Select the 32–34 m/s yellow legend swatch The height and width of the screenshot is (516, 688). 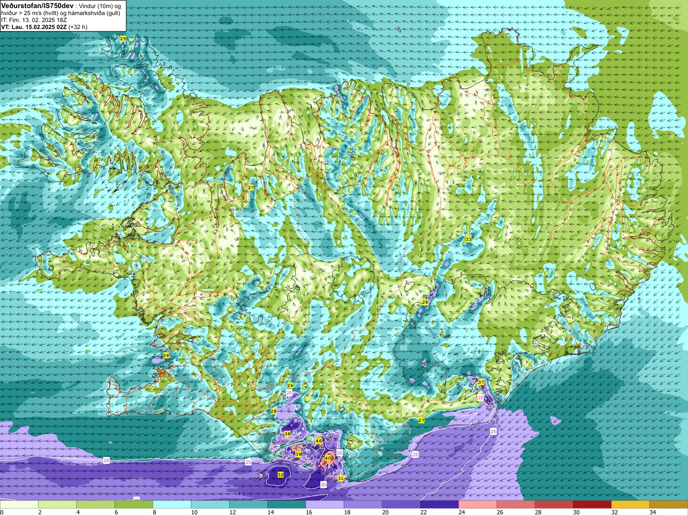pyautogui.click(x=630, y=505)
